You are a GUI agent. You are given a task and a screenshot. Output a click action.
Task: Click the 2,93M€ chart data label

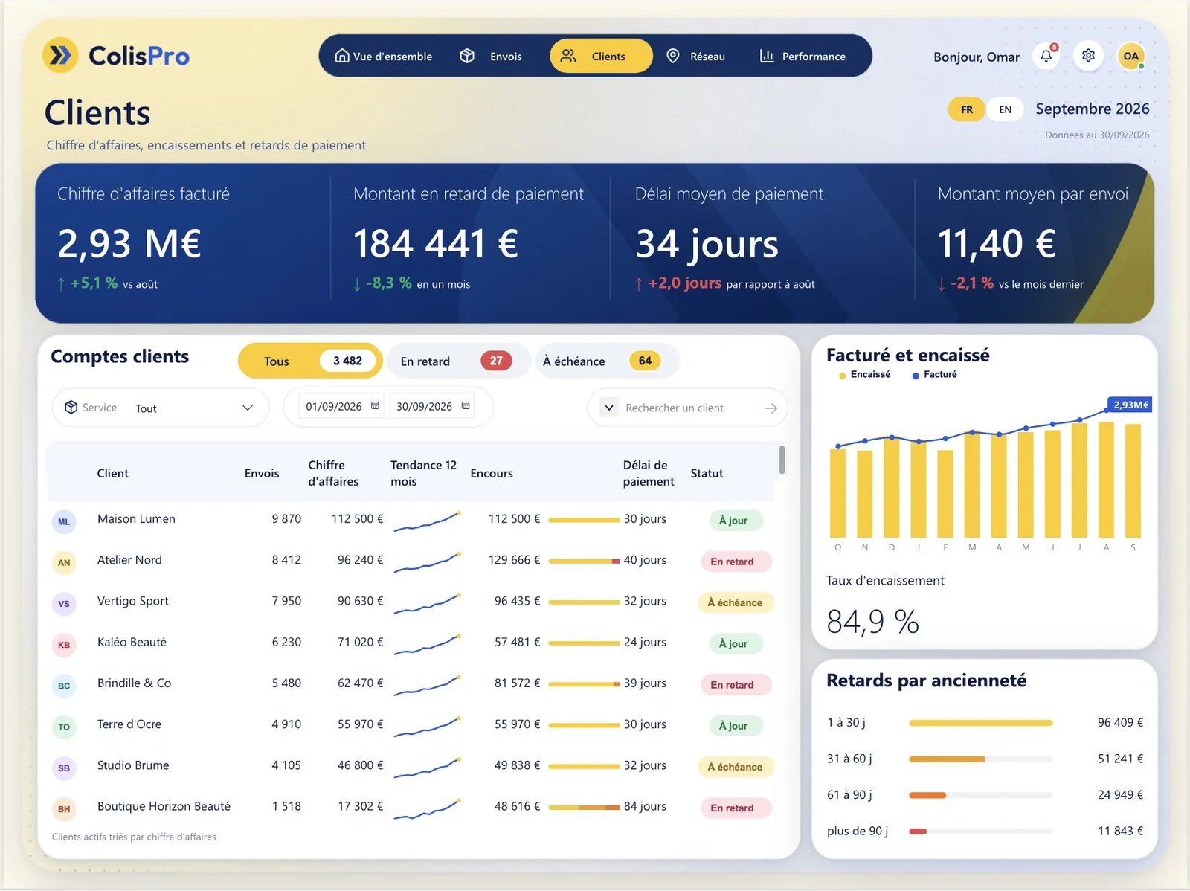pos(1130,405)
